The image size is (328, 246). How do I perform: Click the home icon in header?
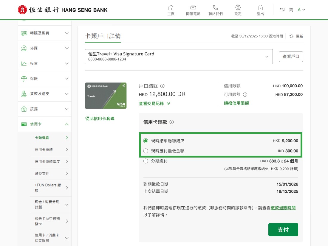(x=171, y=8)
